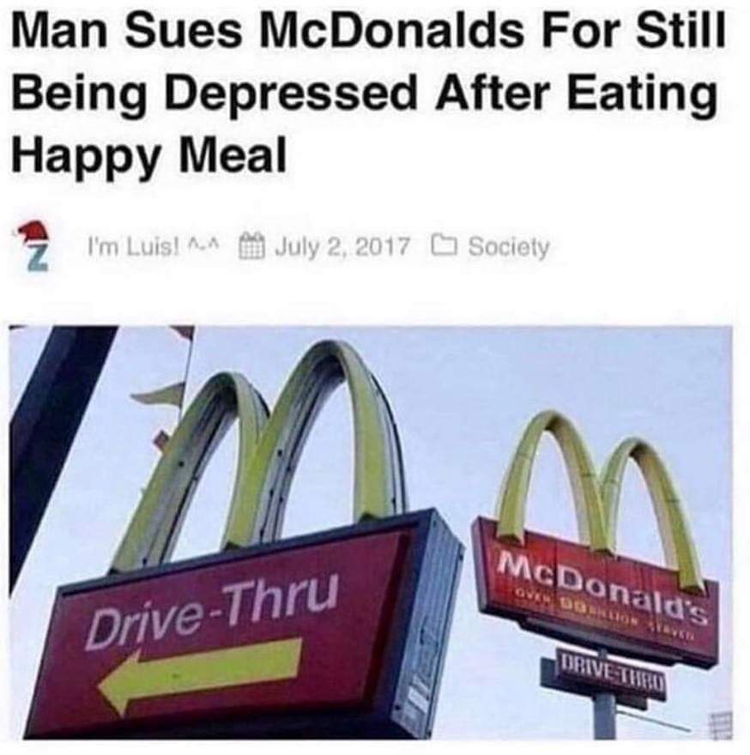Open the Man Sues McDonalds headline article
Image resolution: width=750 pixels, height=755 pixels.
[x=368, y=94]
